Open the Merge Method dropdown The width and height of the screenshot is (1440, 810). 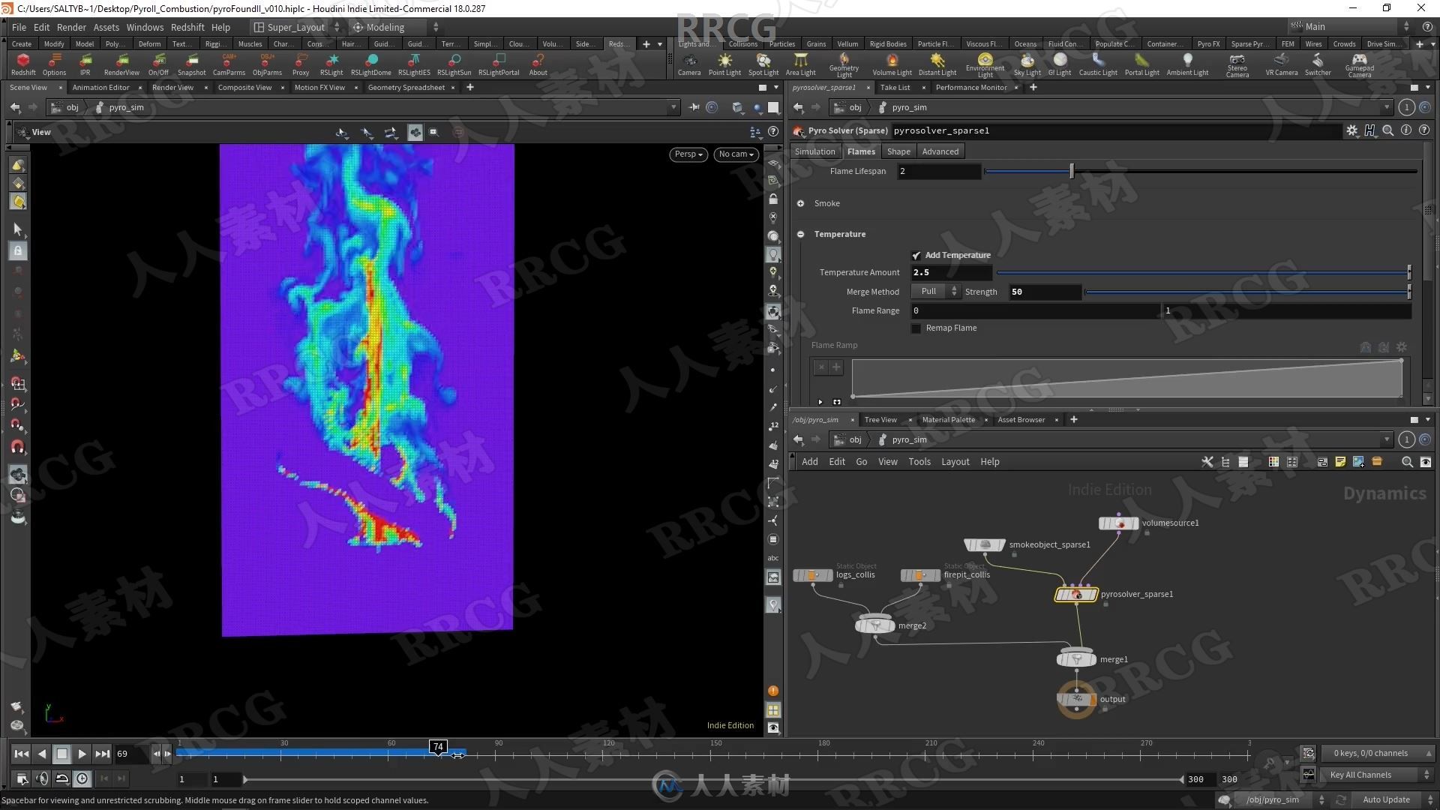pyautogui.click(x=934, y=291)
